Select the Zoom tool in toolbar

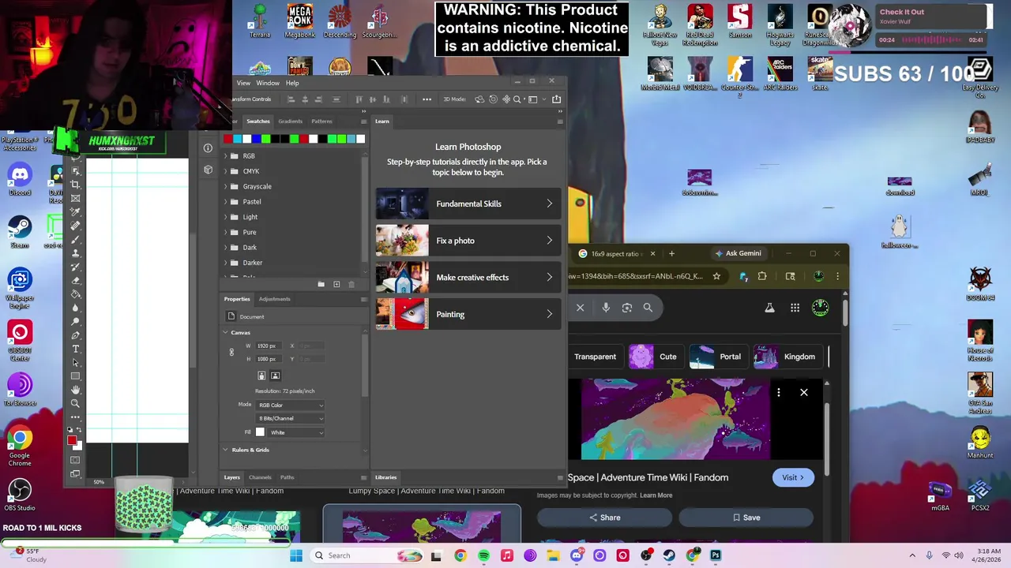pos(75,402)
